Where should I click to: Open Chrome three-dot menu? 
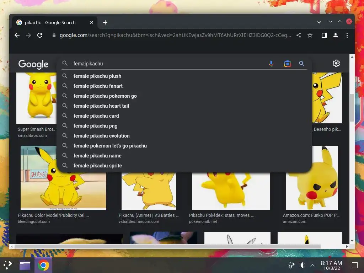347,35
